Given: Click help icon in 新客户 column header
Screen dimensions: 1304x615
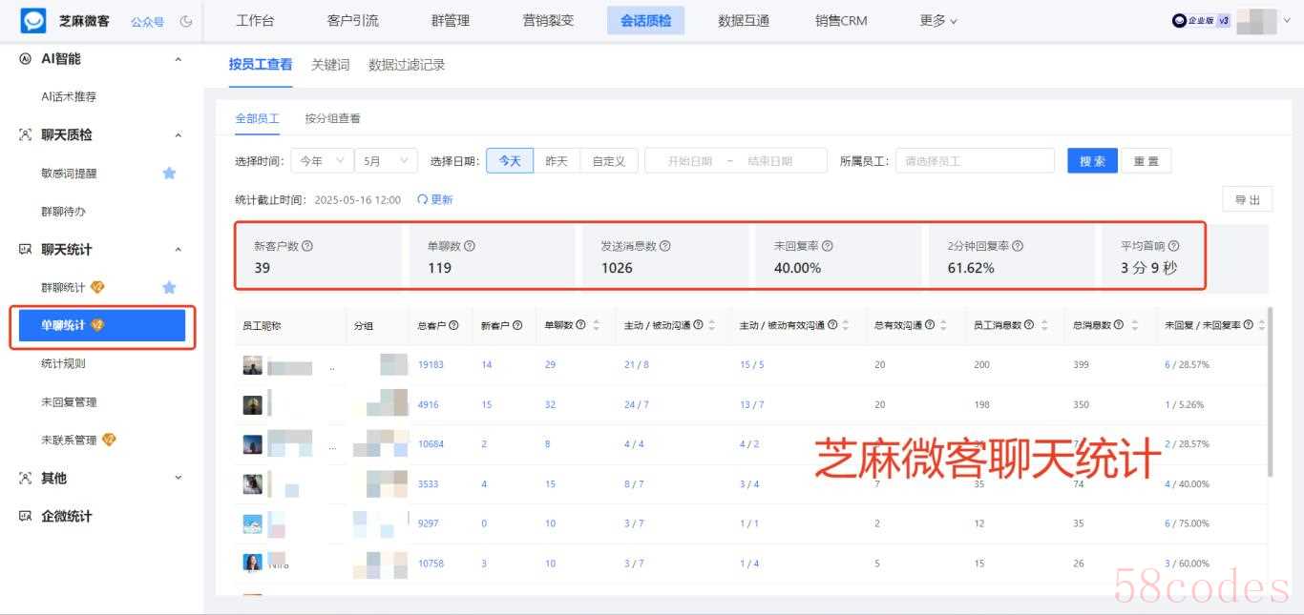Looking at the screenshot, I should [516, 325].
